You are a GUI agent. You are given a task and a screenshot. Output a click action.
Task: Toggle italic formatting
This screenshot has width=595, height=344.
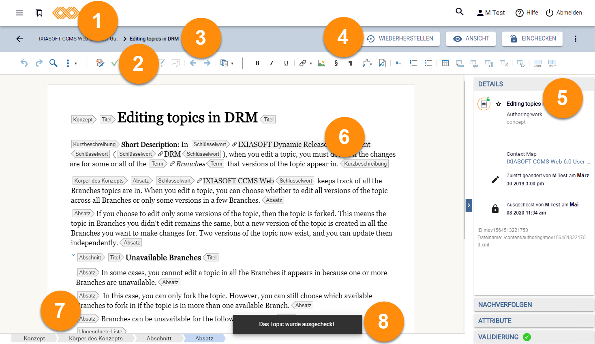pyautogui.click(x=272, y=63)
